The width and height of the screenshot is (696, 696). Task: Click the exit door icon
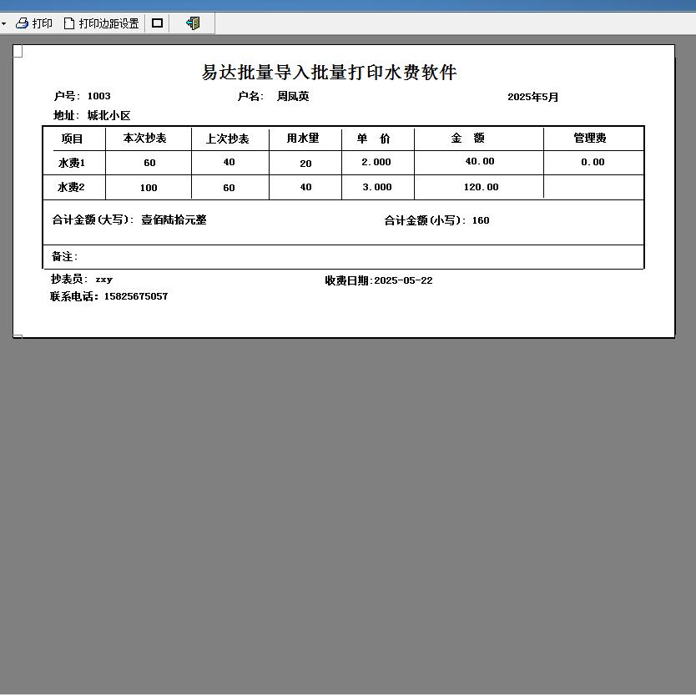(193, 23)
